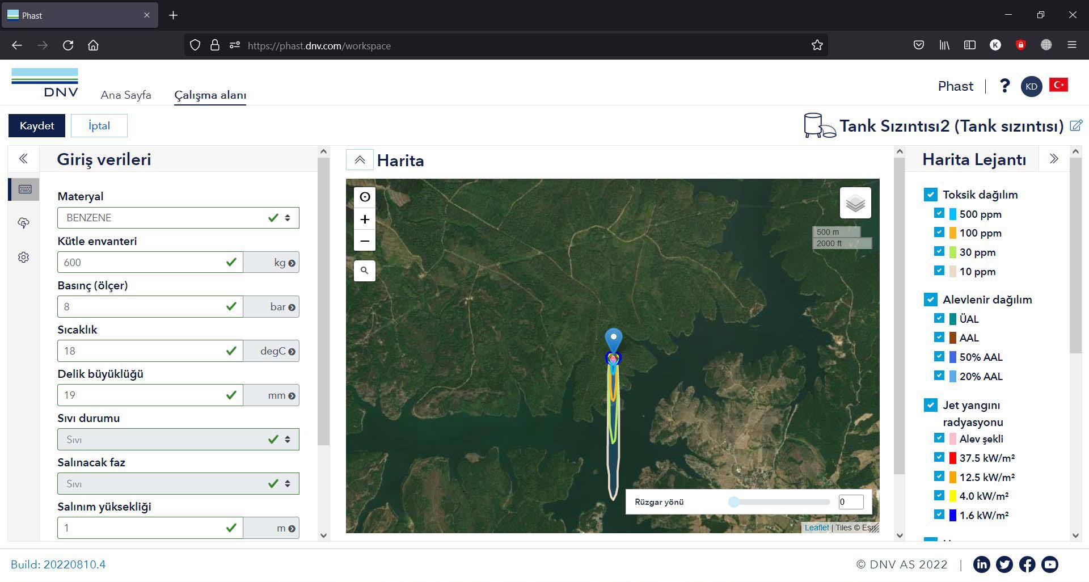Change the kg mass unit selector
This screenshot has height=582, width=1089.
click(272, 263)
